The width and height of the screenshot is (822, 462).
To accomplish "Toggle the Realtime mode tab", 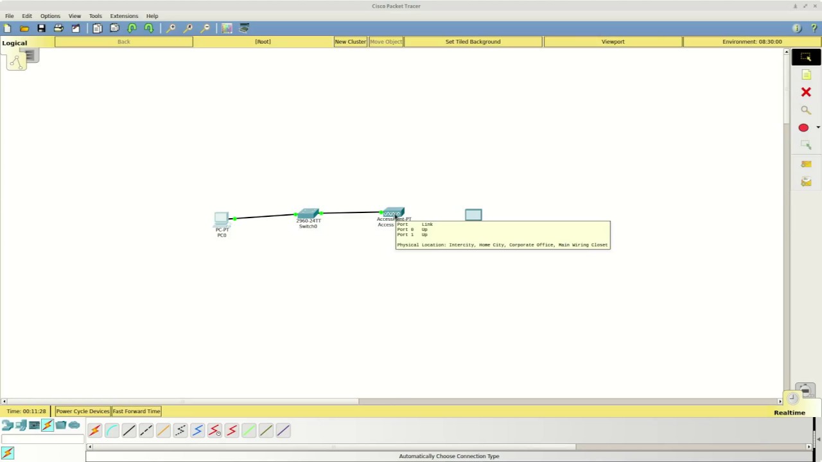I will tap(789, 413).
